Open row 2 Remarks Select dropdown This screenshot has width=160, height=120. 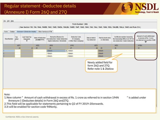(x=57, y=53)
